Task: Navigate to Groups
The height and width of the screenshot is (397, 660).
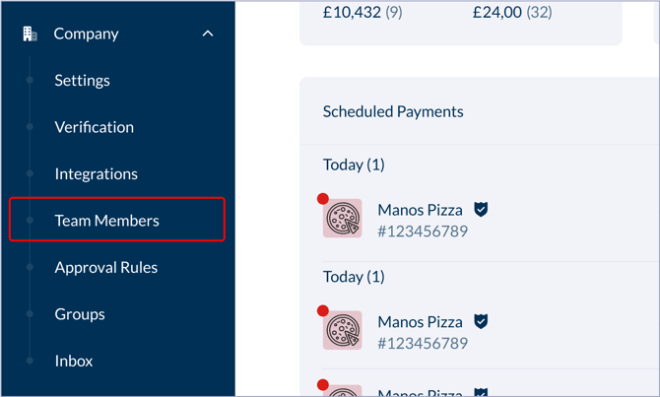Action: (x=80, y=314)
